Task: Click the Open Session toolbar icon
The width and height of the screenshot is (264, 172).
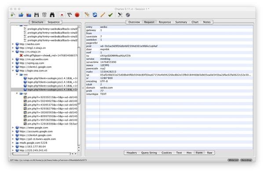Action: tap(21, 15)
